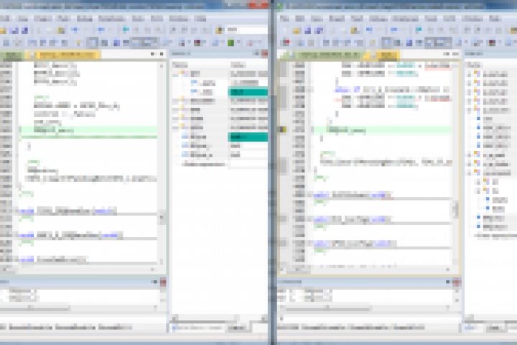Click the teal toolbar icon in left window
Viewport: 517px width, 345px height.
126,30
